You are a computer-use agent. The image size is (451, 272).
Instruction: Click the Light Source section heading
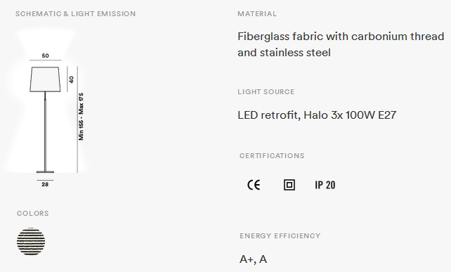266,92
